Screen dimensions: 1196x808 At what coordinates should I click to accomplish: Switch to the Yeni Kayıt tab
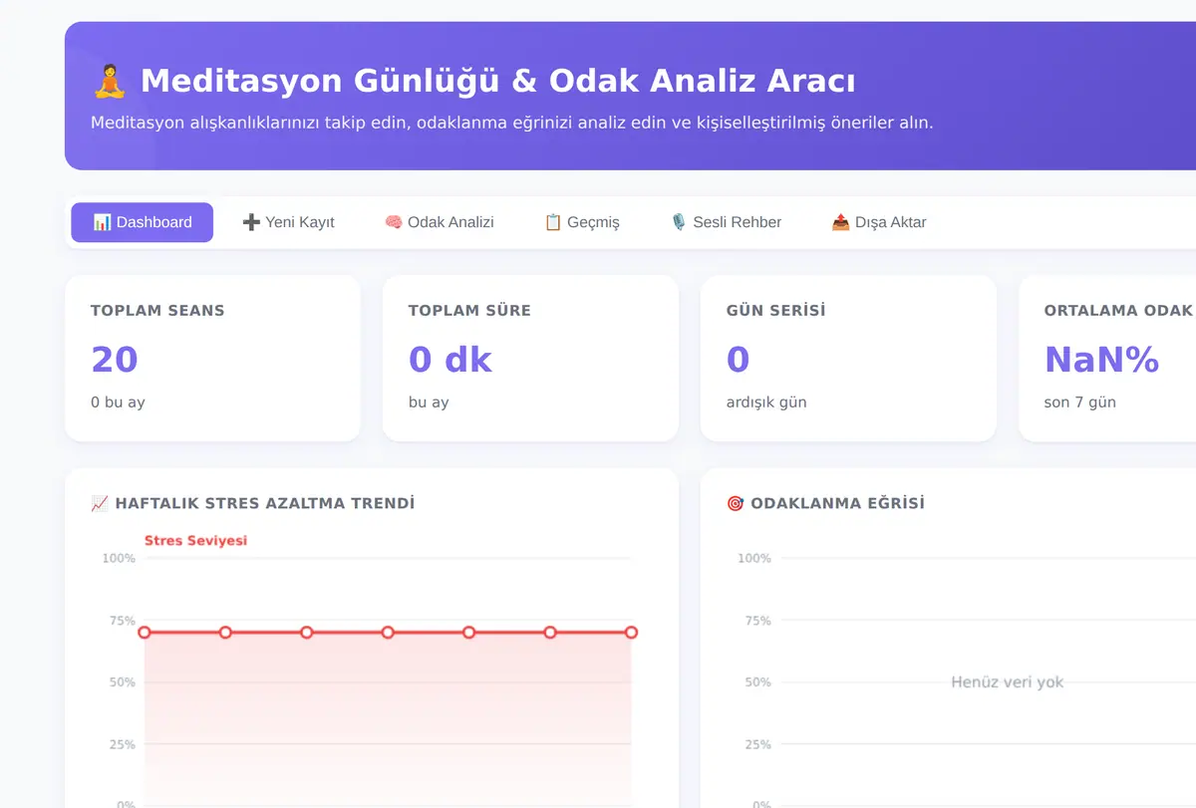click(x=288, y=222)
